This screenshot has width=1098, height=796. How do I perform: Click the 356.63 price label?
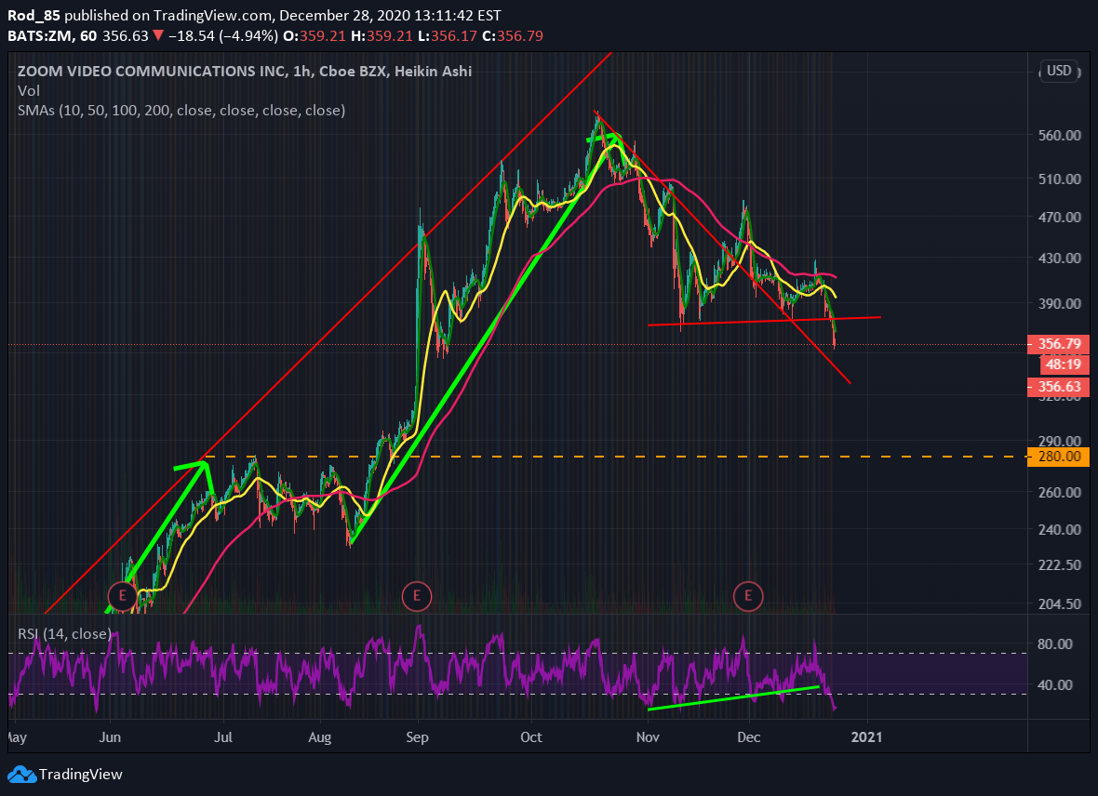(1059, 387)
